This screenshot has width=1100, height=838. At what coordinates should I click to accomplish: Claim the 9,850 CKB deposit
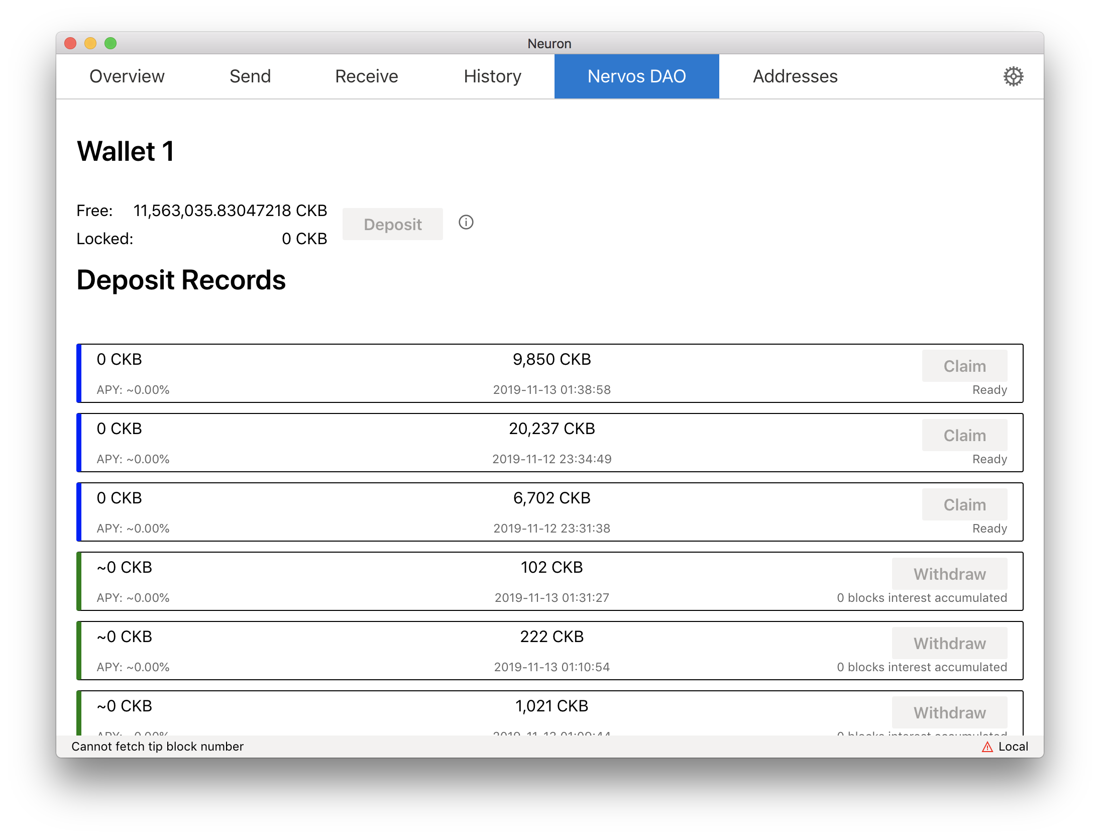[964, 366]
